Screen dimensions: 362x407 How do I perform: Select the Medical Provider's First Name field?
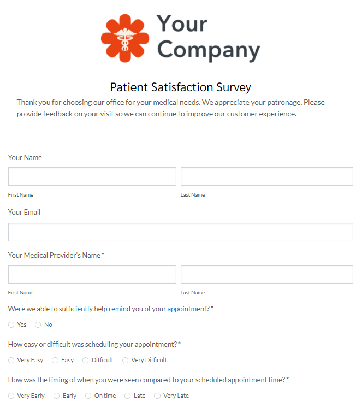[92, 274]
